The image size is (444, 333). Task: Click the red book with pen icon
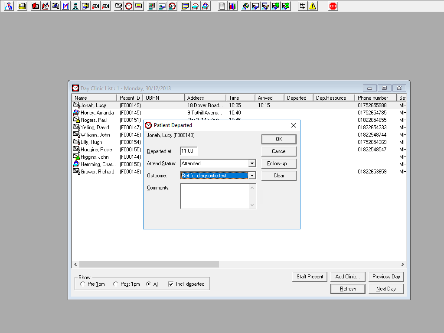[45, 6]
